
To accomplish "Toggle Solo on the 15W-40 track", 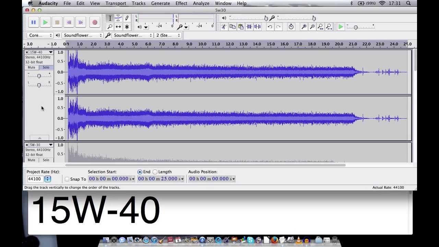I will 46,68.
